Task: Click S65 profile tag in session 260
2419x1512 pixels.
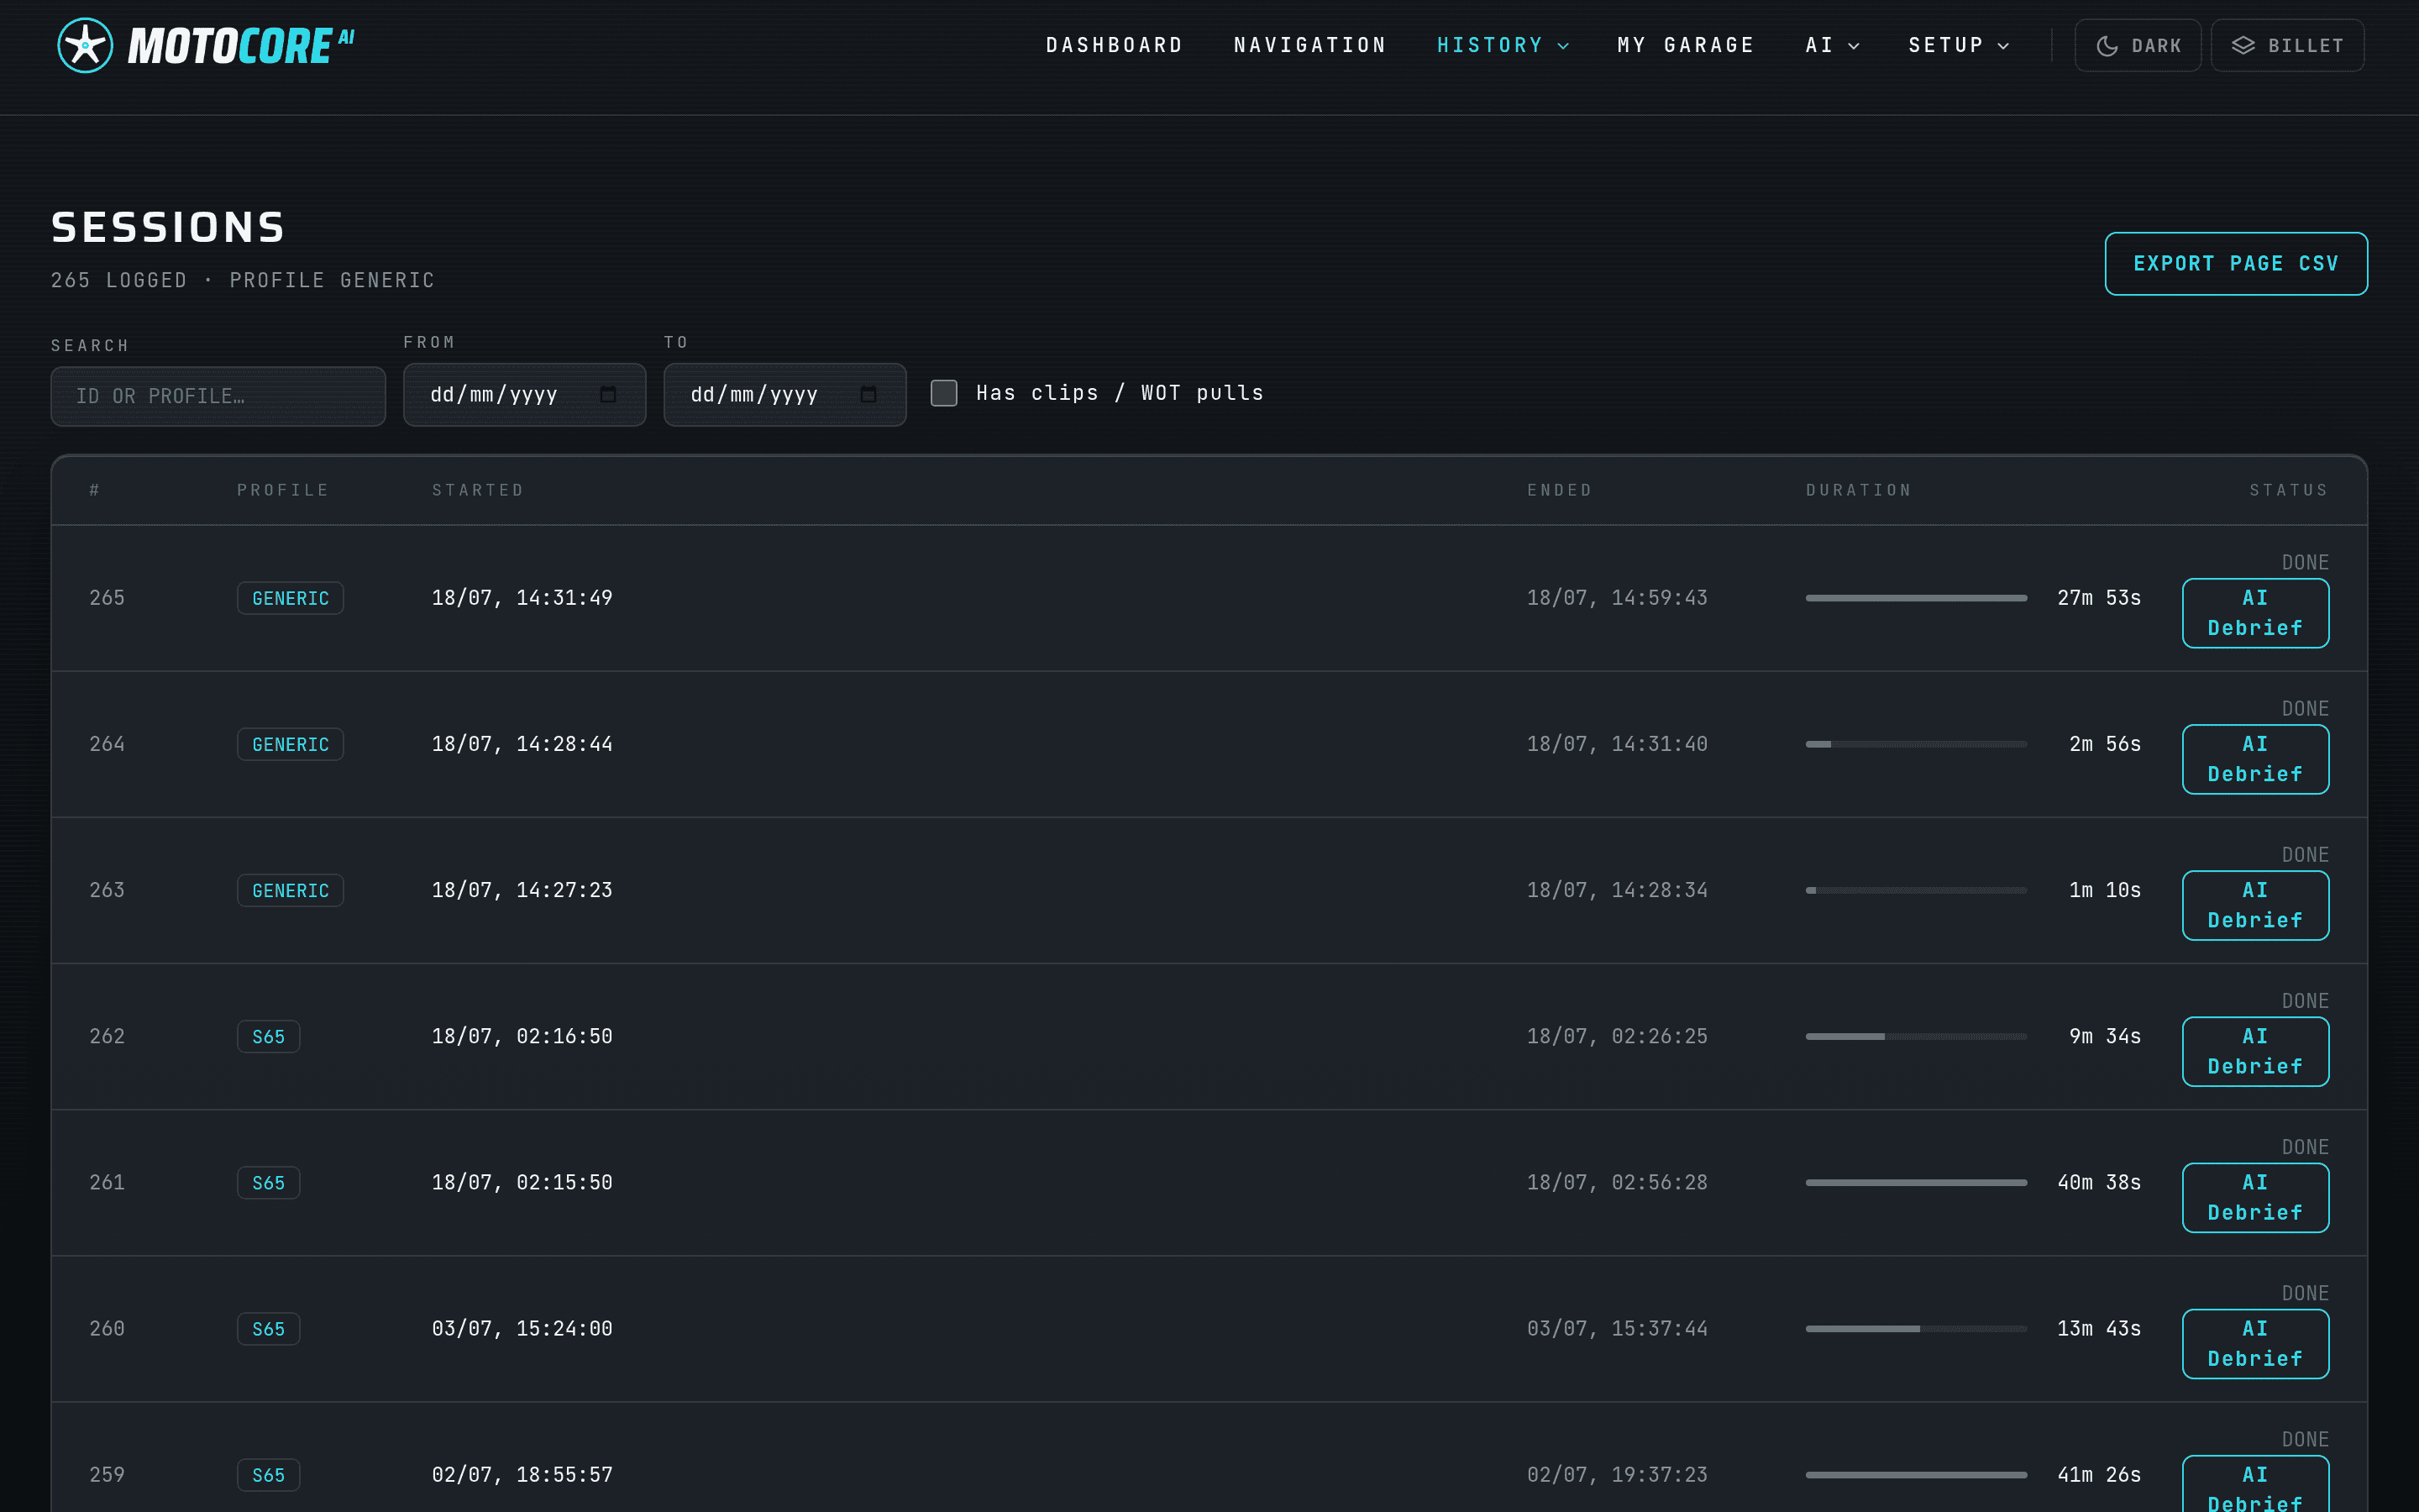Action: [268, 1329]
